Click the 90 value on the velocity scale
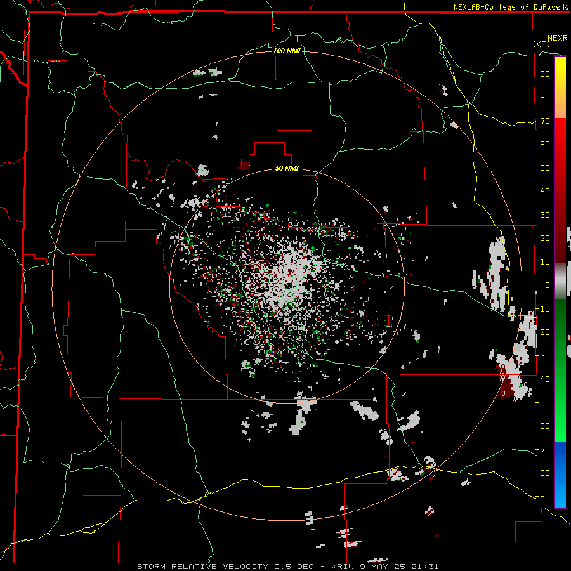The width and height of the screenshot is (571, 571). 545,74
